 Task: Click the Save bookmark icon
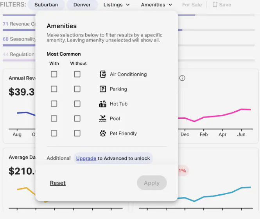pos(215,5)
